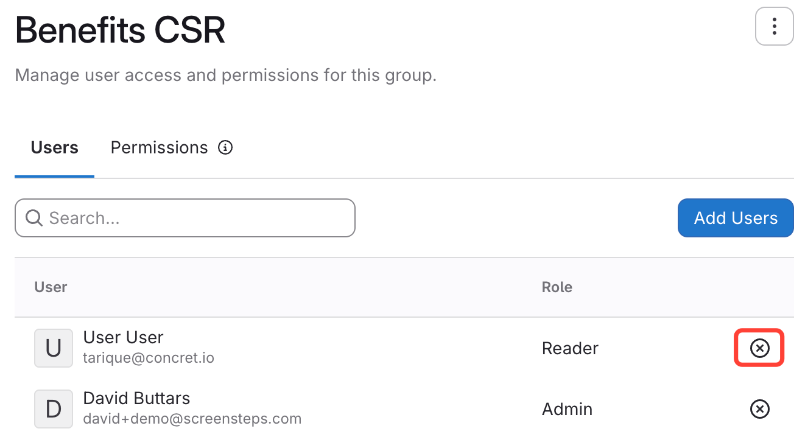Select the David Buttars name
Screen dimensions: 805x437
[136, 399]
